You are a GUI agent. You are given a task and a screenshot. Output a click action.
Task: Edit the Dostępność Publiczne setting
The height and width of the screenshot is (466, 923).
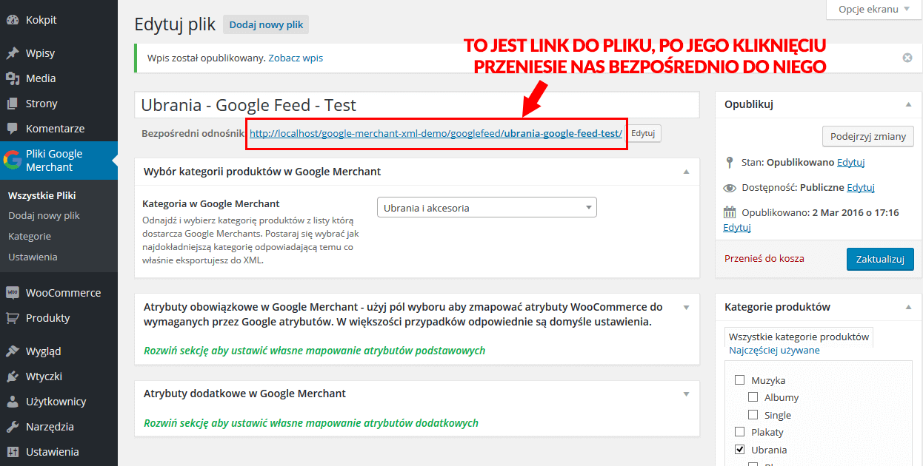tap(861, 188)
